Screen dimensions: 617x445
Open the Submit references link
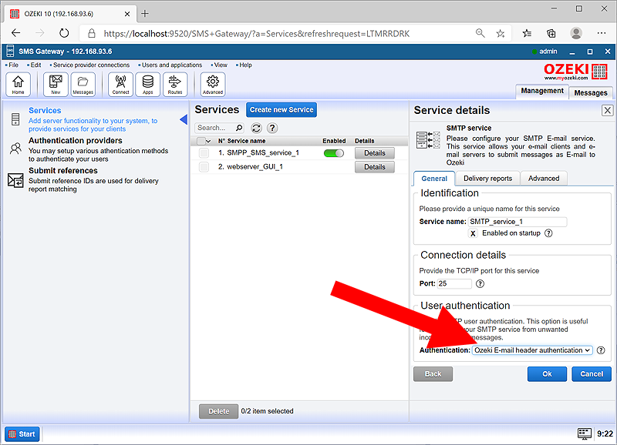pos(63,170)
